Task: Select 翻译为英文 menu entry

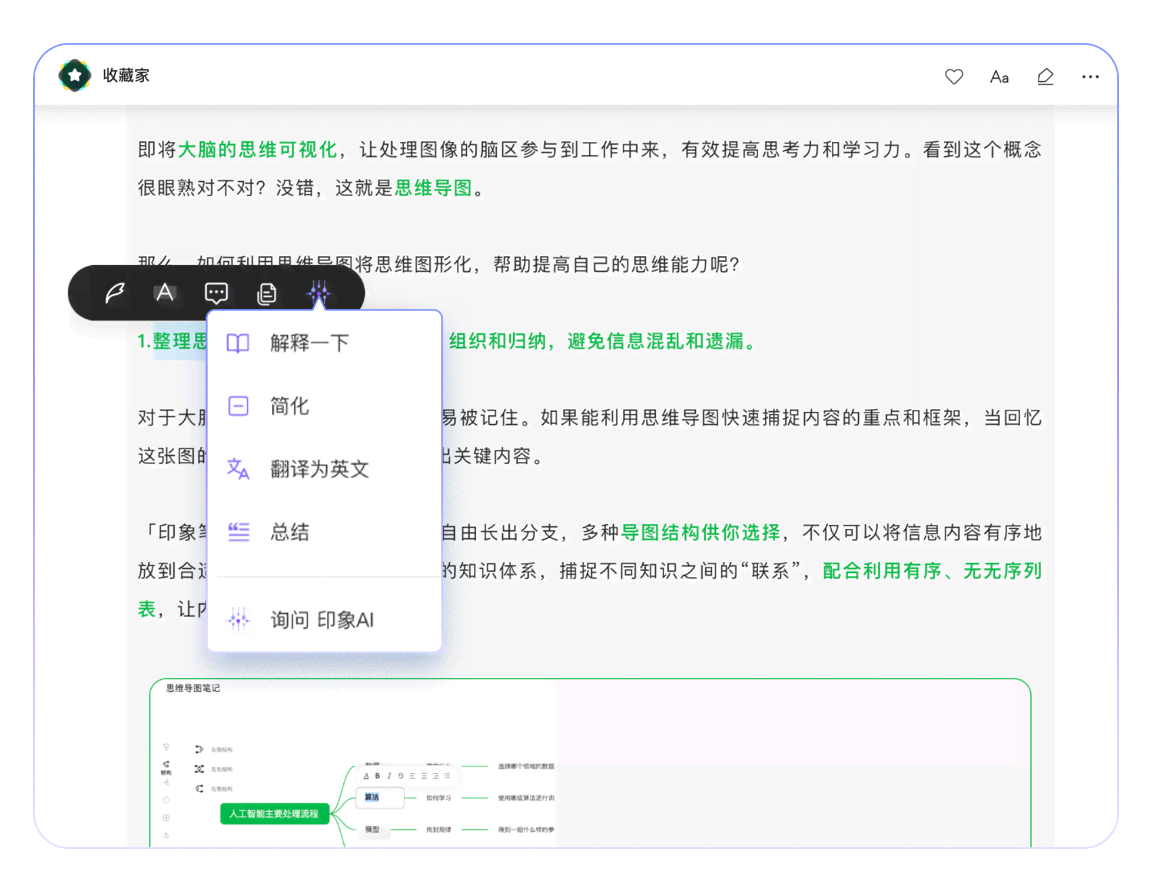Action: tap(324, 469)
